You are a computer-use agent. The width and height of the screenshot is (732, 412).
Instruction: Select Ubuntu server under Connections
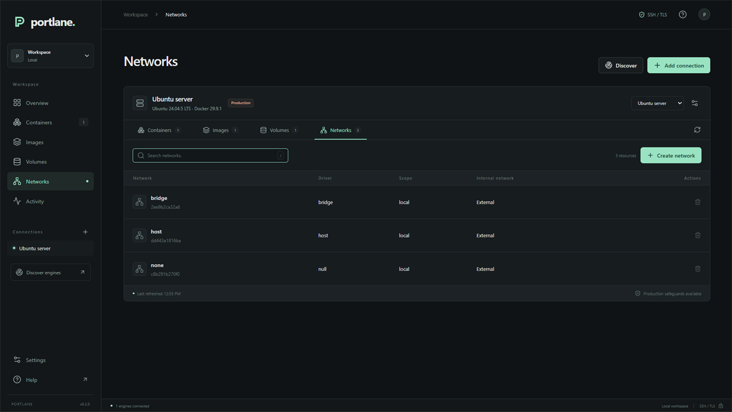(x=50, y=249)
